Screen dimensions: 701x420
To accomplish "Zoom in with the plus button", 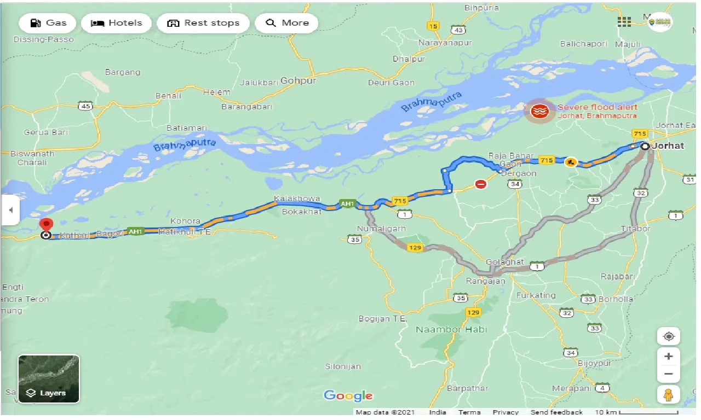I will pyautogui.click(x=669, y=357).
